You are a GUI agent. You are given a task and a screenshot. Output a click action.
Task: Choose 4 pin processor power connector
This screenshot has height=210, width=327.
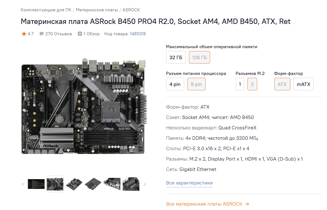tap(175, 84)
